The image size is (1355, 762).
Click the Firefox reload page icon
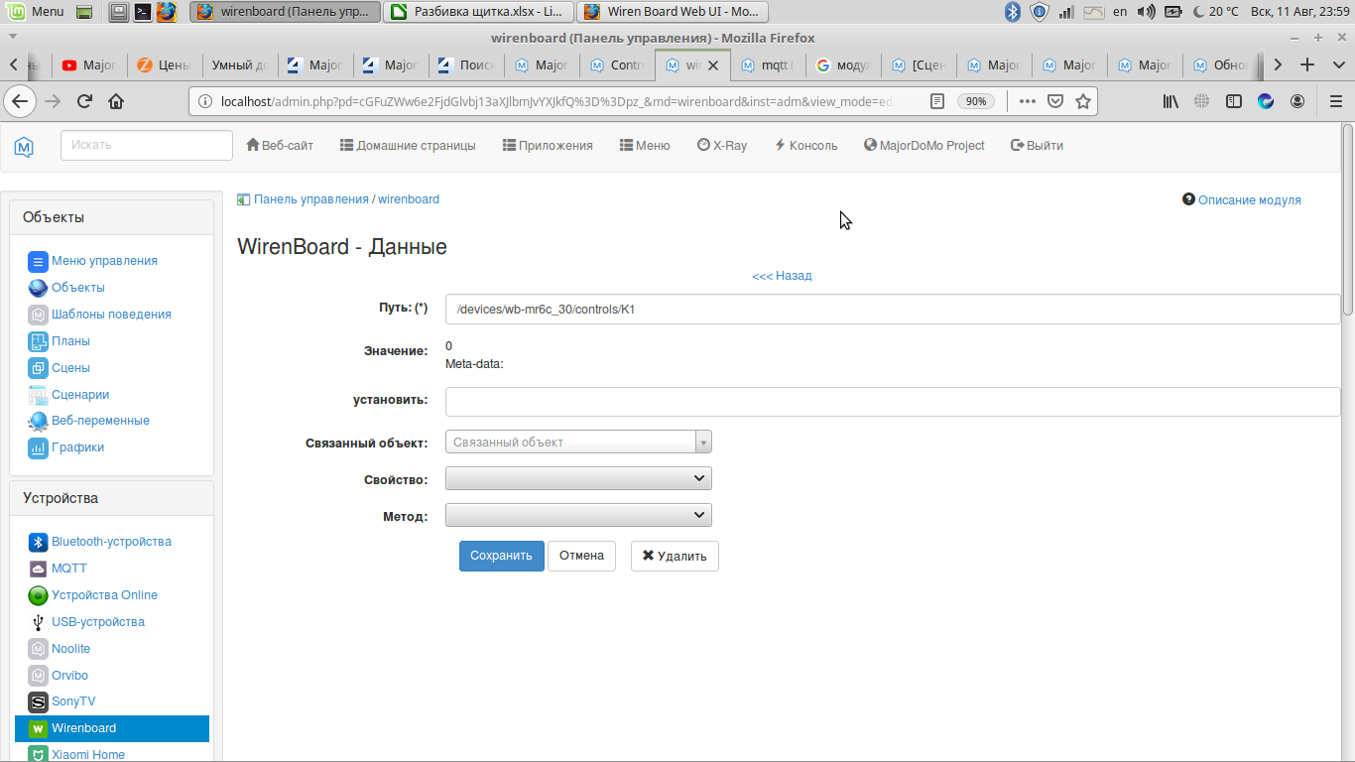pos(84,101)
